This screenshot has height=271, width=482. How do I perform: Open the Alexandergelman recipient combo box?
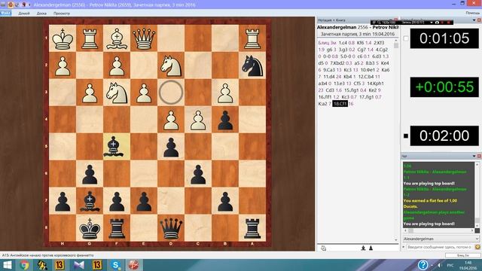[441, 239]
